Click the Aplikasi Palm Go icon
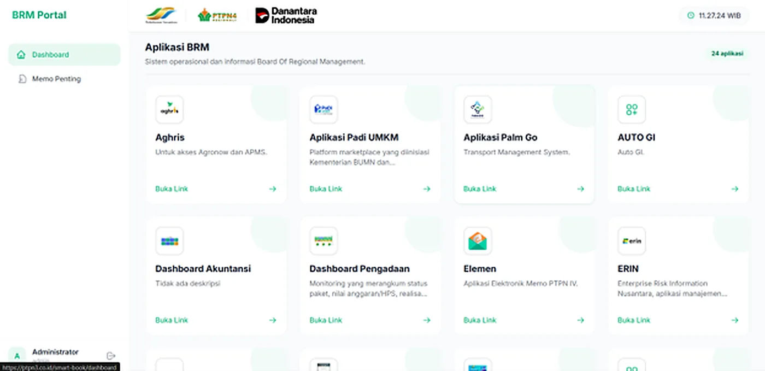Screen dimensions: 765x371 click(478, 109)
